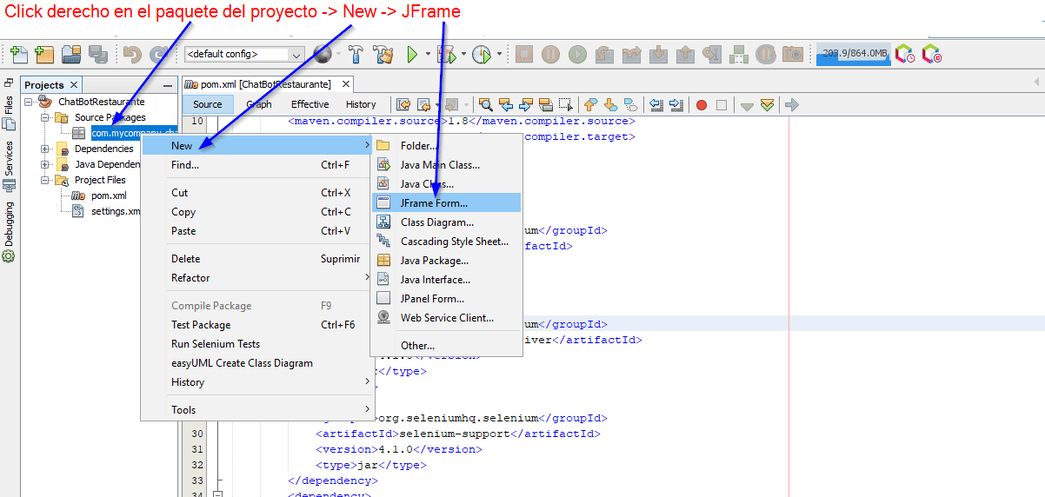Image resolution: width=1045 pixels, height=497 pixels.
Task: Click the Previous Bookmark icon in editor toolbar
Action: point(590,104)
